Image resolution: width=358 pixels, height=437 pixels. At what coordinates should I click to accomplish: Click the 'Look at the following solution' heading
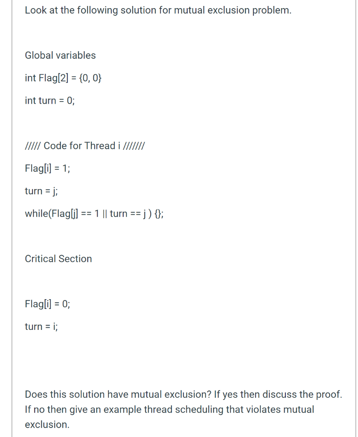(x=158, y=10)
